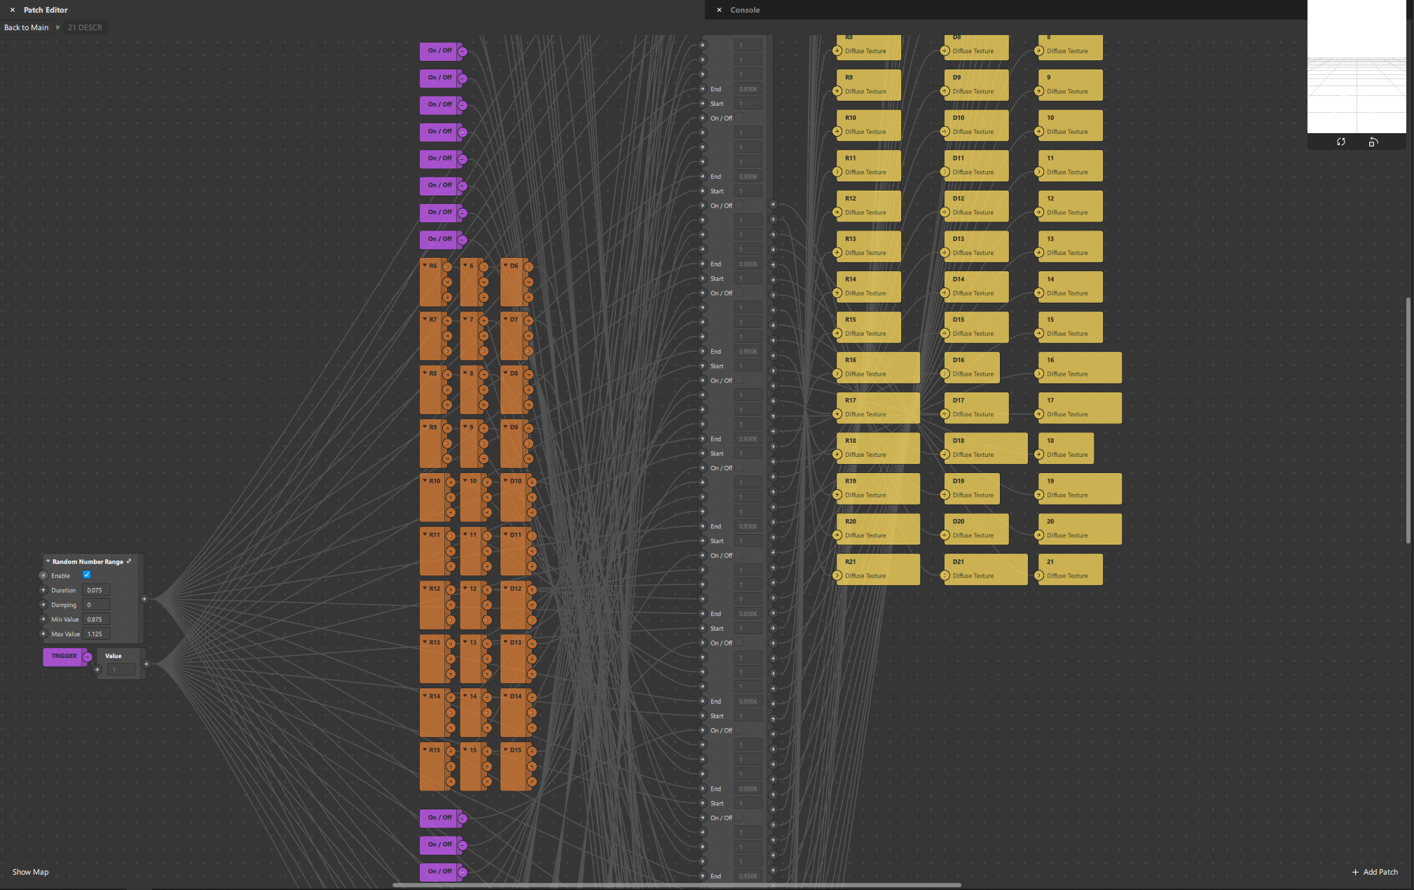
Task: Close the Console panel
Action: pyautogui.click(x=719, y=10)
